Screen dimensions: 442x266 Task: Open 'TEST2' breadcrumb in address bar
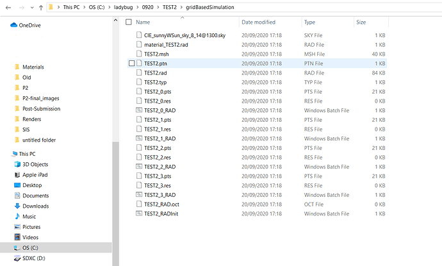coord(169,7)
